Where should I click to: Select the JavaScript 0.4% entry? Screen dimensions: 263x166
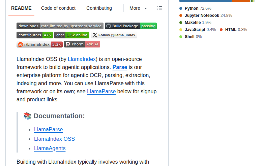(198, 30)
